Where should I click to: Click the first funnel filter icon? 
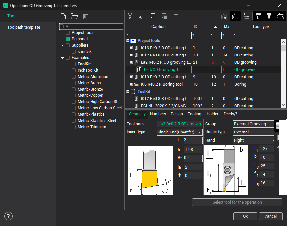click(x=258, y=16)
